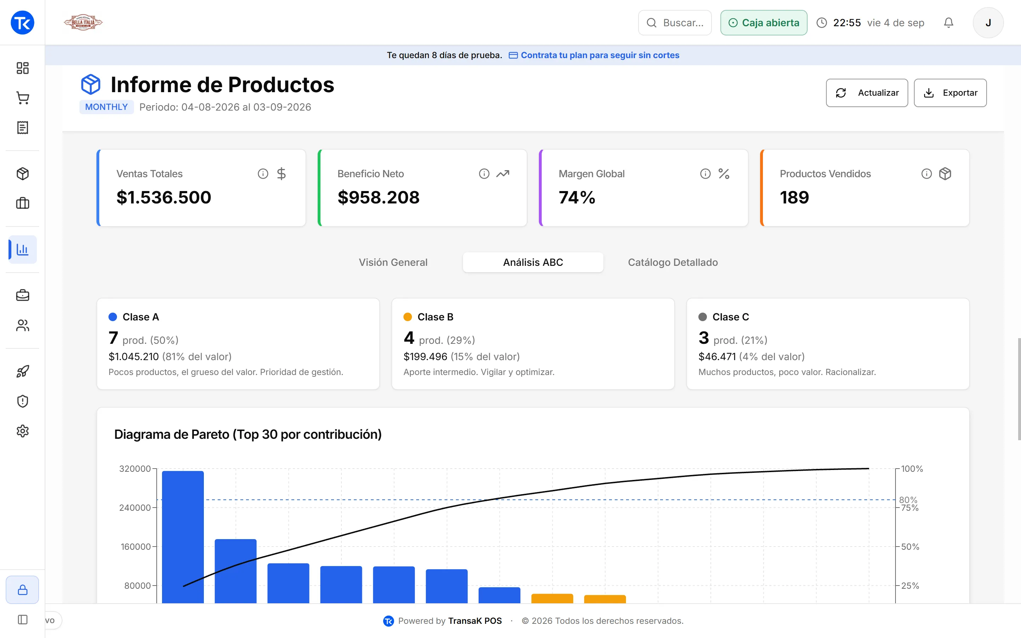The height and width of the screenshot is (638, 1021).
Task: Open the products box icon in sidebar
Action: pos(22,174)
